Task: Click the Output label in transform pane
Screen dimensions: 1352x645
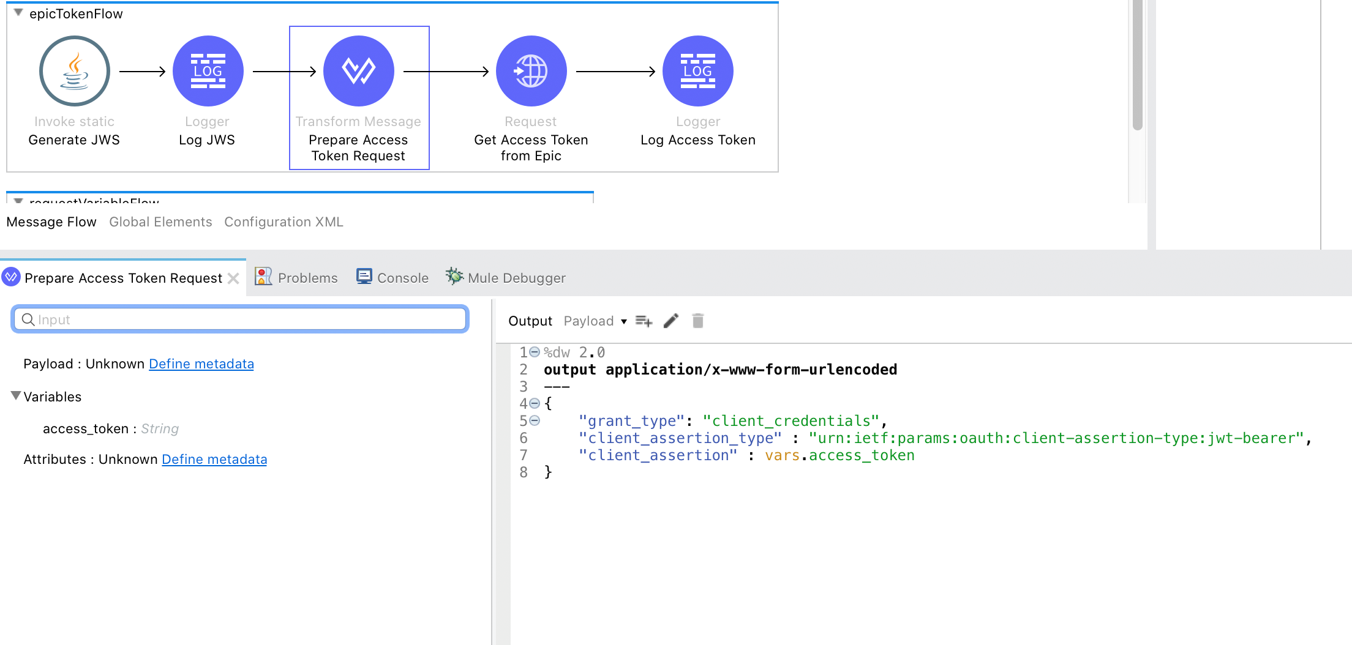Action: point(530,321)
